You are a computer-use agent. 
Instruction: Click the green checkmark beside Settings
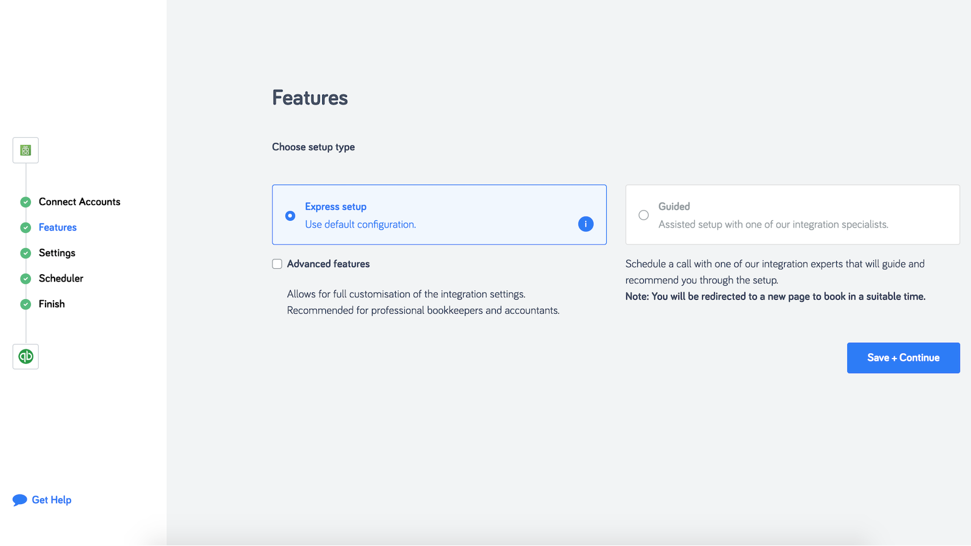click(25, 253)
